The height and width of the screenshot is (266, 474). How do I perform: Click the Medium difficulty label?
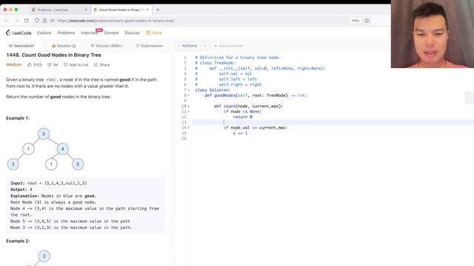coord(13,65)
